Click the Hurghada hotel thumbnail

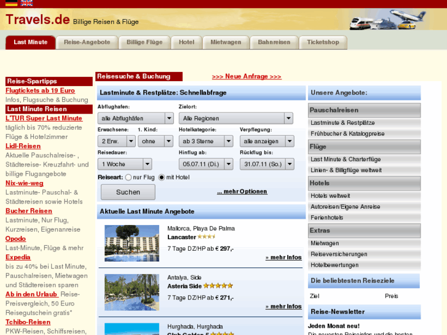click(132, 329)
